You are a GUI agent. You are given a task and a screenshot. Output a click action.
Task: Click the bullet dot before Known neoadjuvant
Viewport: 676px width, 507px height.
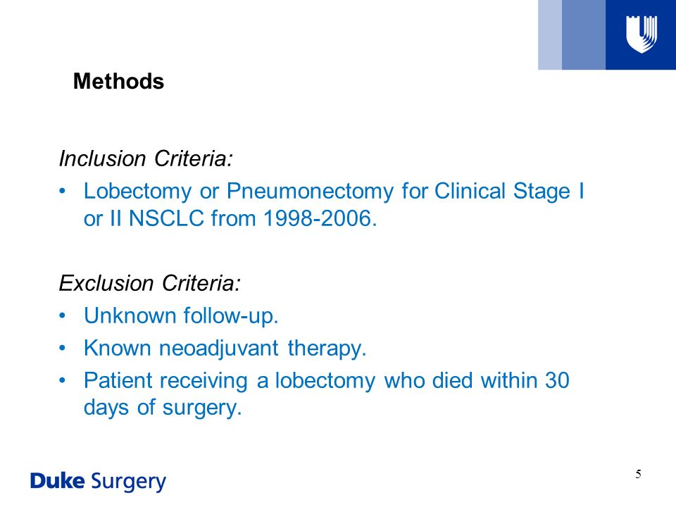63,348
